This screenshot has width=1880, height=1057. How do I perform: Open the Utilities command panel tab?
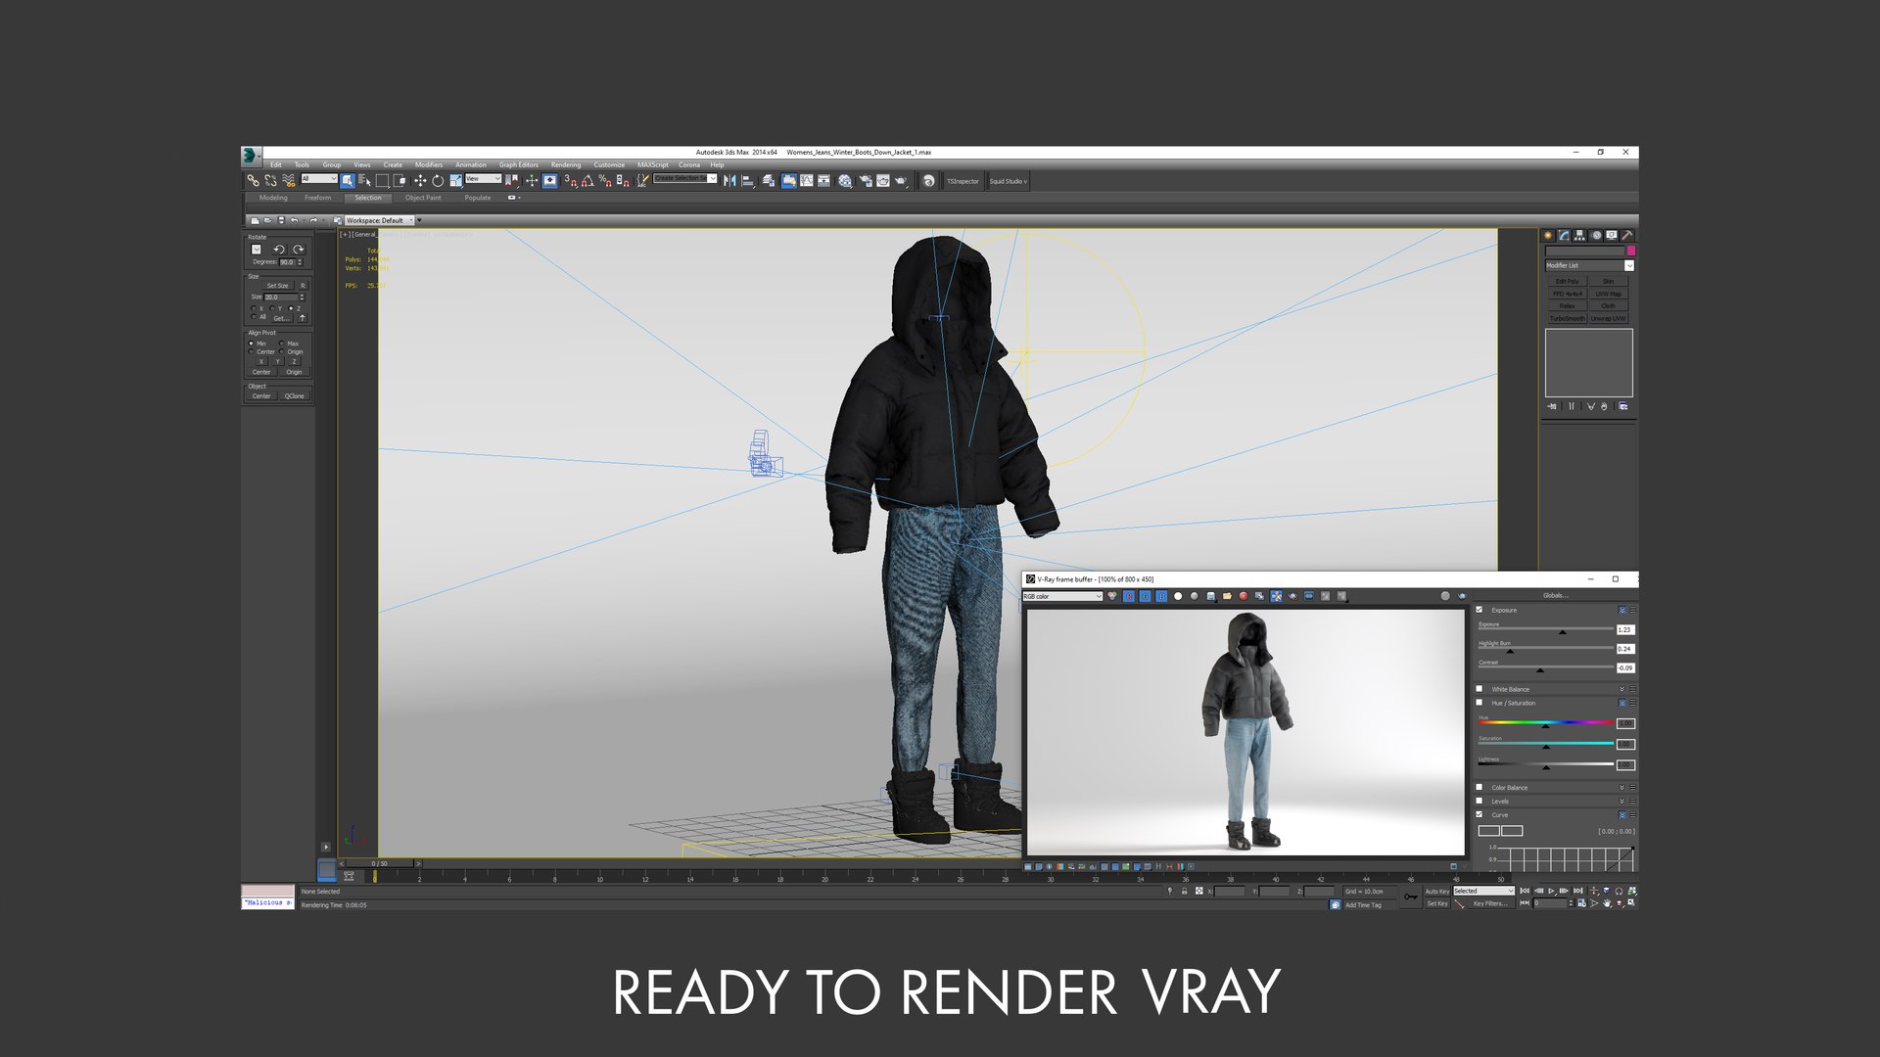1627,235
